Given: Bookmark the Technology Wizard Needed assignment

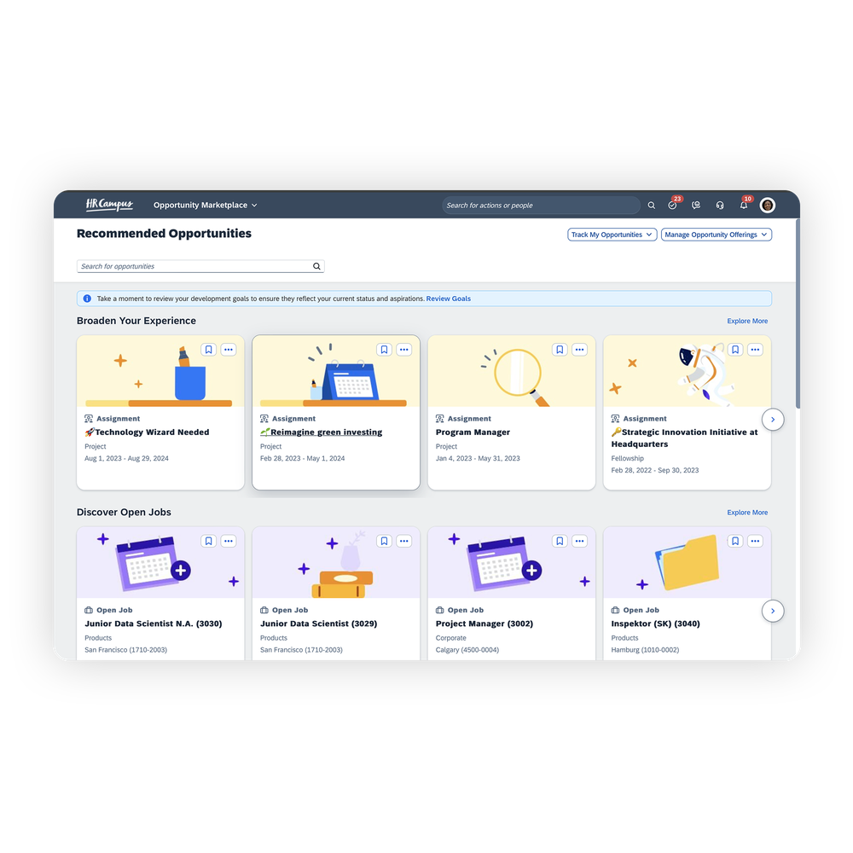Looking at the screenshot, I should click(208, 349).
